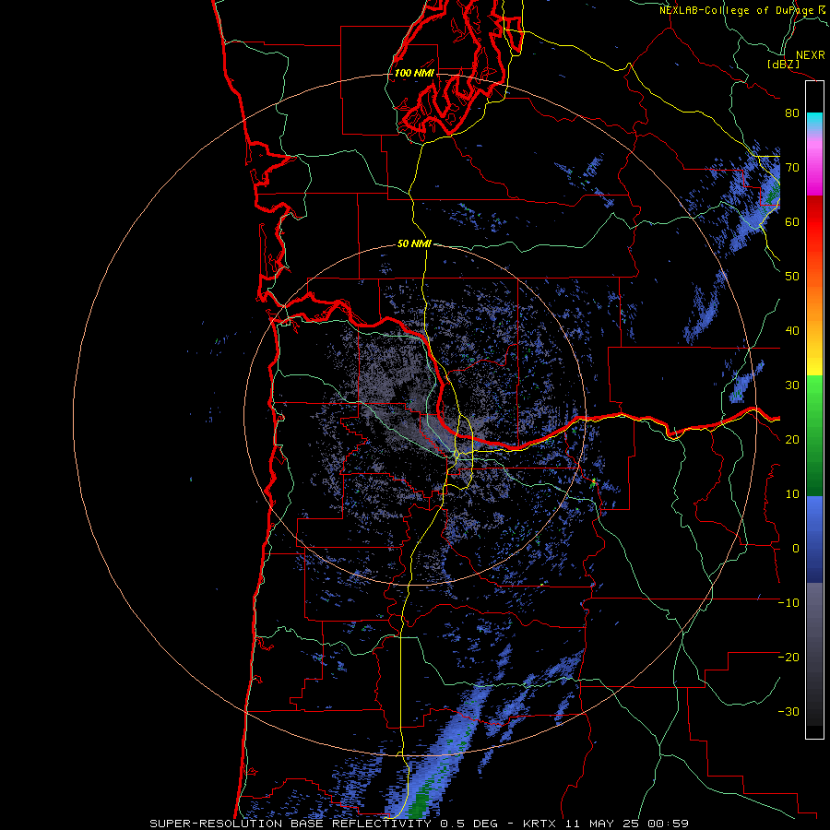
Task: Click the dBZ units label
Action: pos(783,65)
